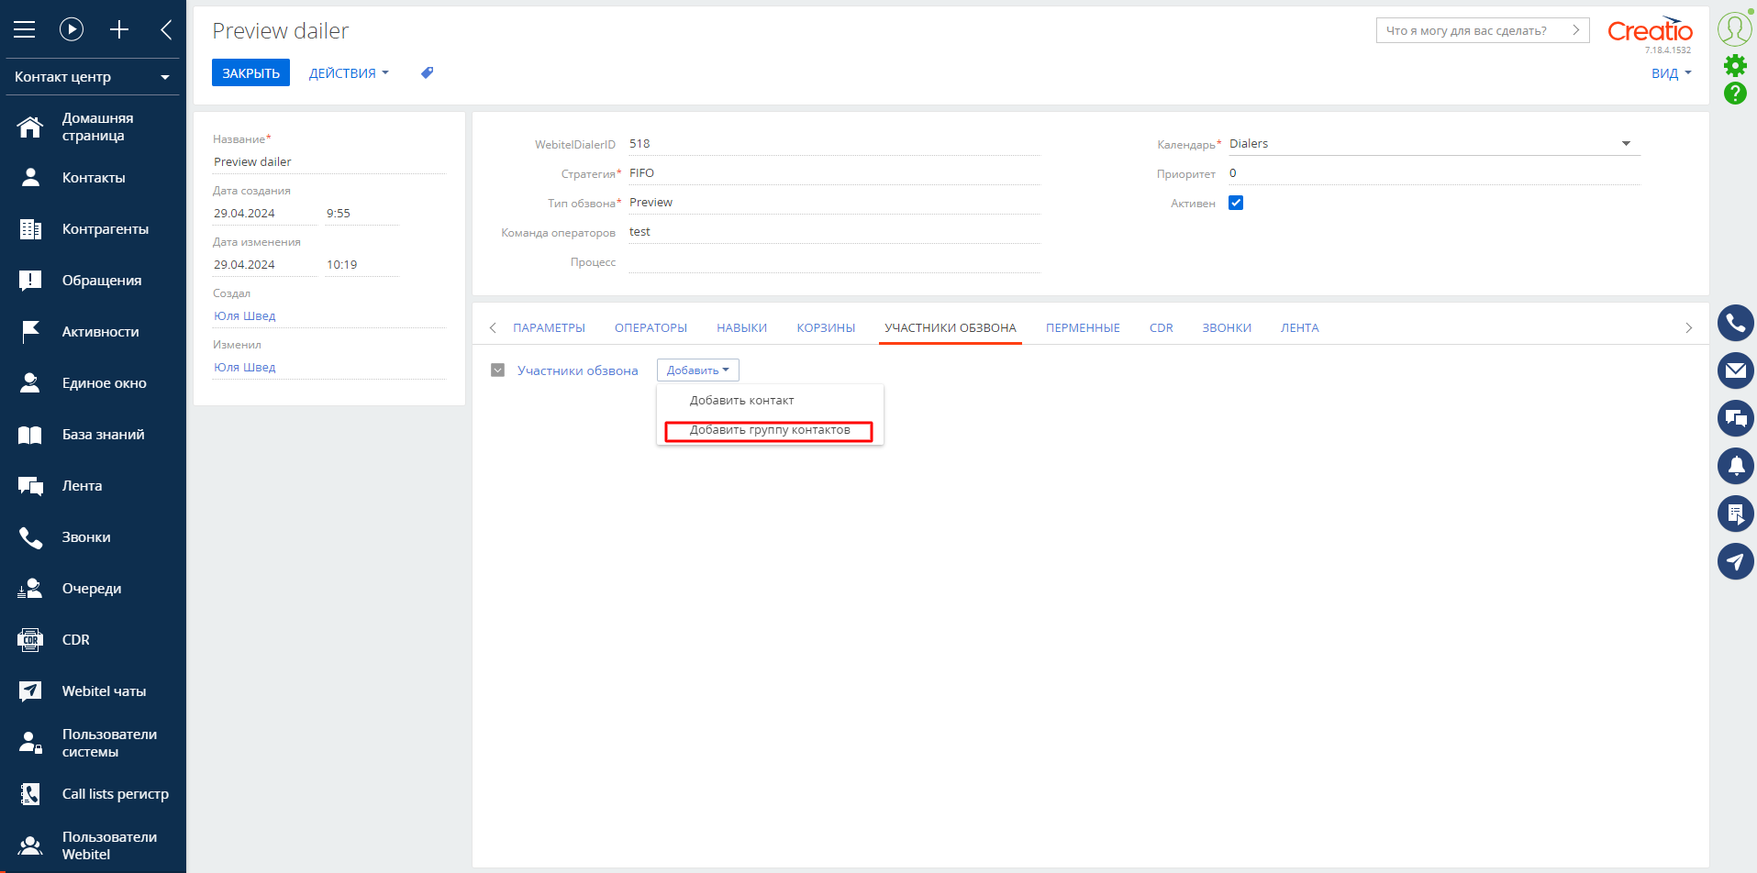Open the Пользователи системы icon

[x=30, y=743]
